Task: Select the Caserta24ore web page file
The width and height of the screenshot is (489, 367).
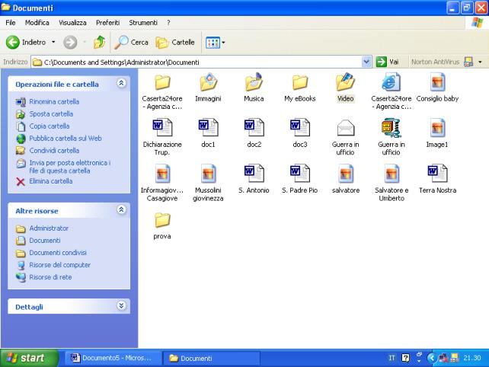Action: pos(391,91)
